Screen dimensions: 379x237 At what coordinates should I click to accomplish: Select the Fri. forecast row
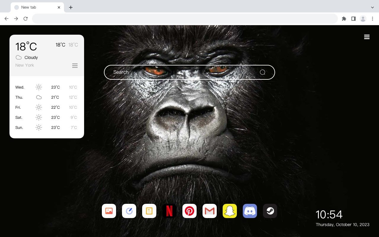coord(47,107)
